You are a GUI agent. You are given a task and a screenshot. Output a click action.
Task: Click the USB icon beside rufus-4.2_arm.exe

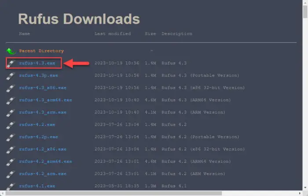tap(11, 174)
